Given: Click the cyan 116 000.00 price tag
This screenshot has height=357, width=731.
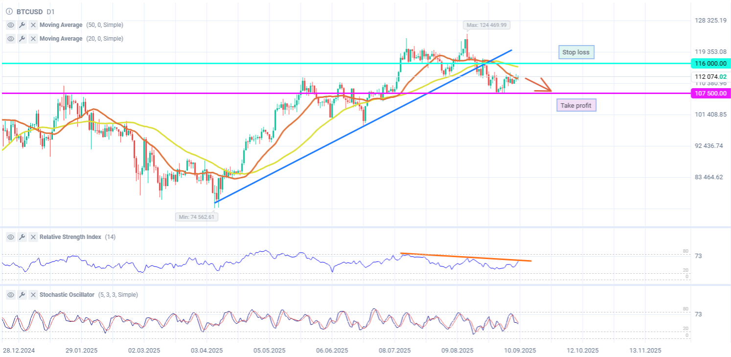Looking at the screenshot, I should pyautogui.click(x=709, y=64).
